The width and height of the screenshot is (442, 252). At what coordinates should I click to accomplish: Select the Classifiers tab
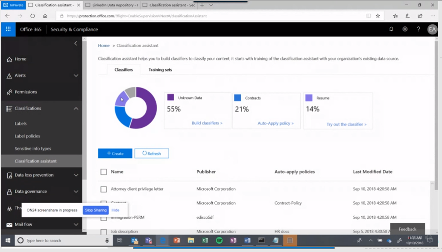click(x=123, y=70)
